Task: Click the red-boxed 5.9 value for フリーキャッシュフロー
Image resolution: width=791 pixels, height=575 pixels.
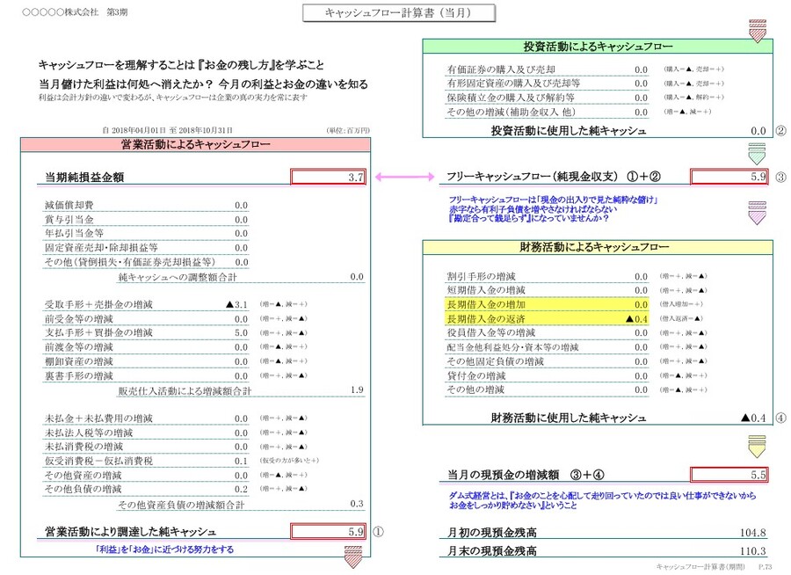Action: click(x=729, y=177)
